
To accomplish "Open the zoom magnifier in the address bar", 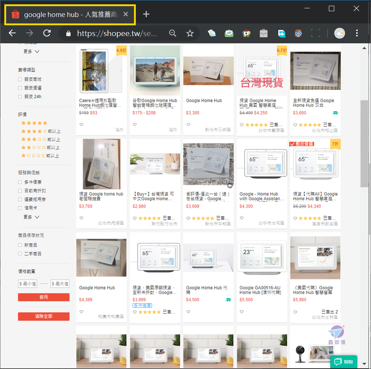I will click(172, 33).
